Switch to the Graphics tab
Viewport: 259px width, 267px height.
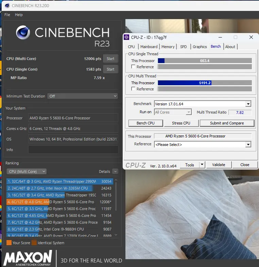pos(200,47)
